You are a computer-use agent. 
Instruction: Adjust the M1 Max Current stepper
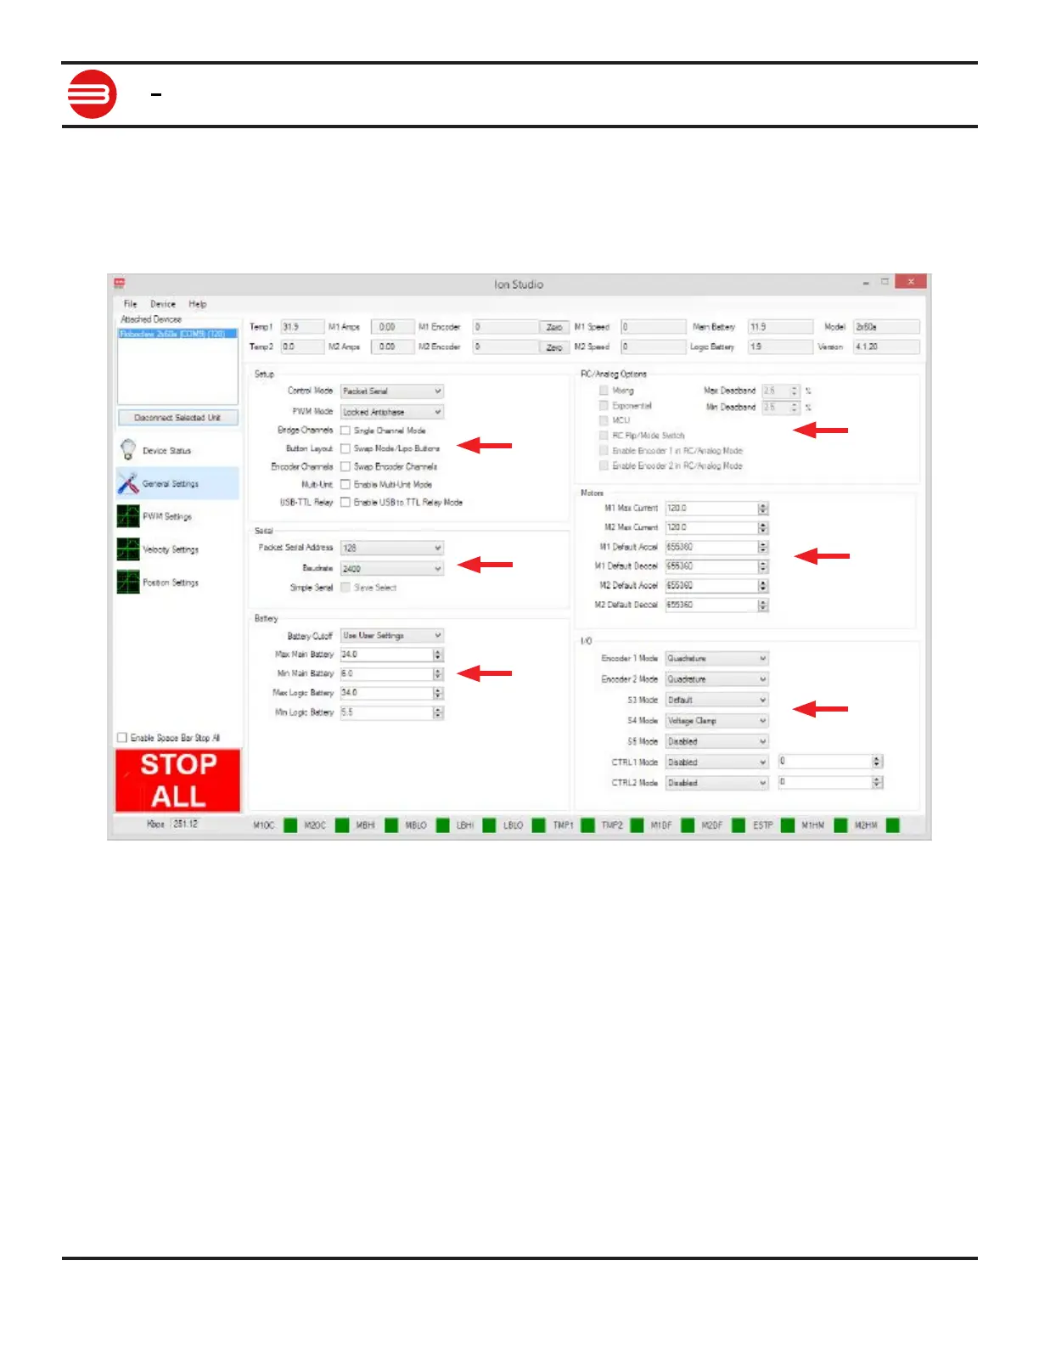click(x=763, y=508)
